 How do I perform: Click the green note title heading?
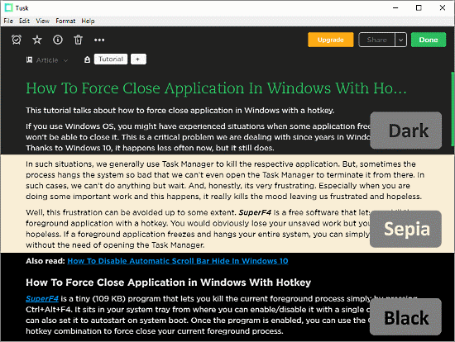216,88
